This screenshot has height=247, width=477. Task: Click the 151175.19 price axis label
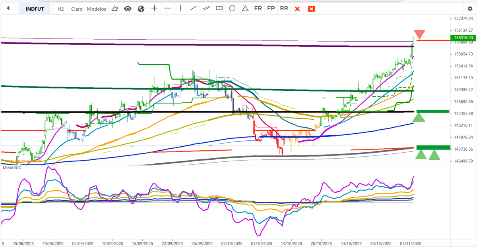pos(463,78)
